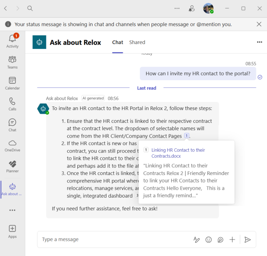Open the Apps store icon
The width and height of the screenshot is (267, 256).
point(12,231)
